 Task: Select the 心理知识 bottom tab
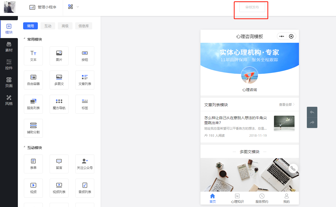(237, 198)
